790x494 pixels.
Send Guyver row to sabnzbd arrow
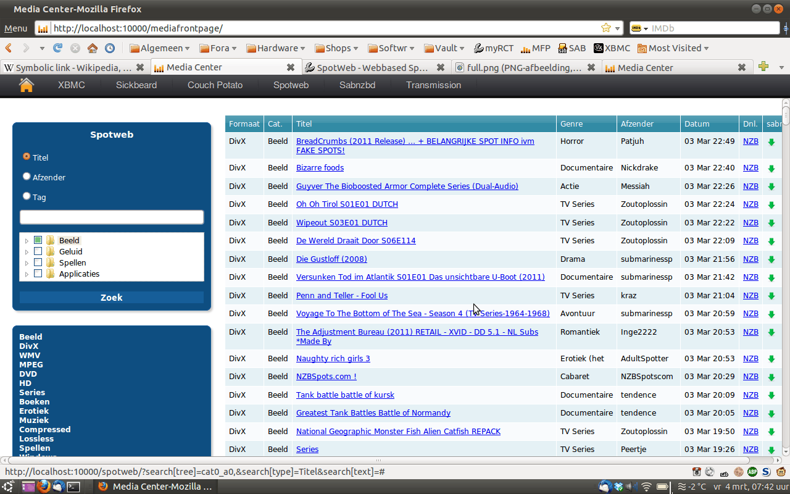coord(771,187)
